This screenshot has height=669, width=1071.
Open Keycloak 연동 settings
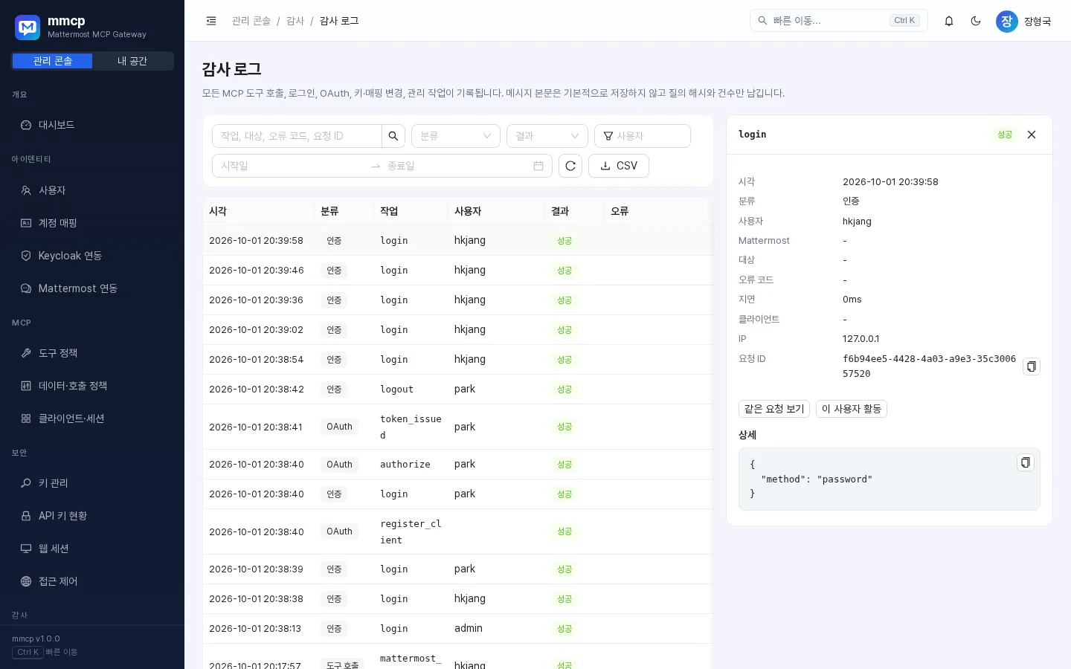[92, 256]
